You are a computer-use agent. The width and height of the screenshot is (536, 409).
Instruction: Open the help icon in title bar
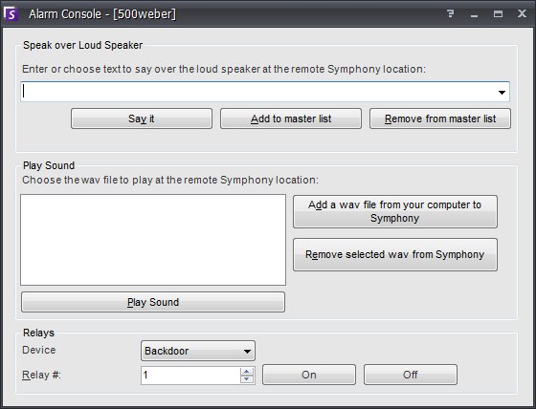(x=451, y=13)
